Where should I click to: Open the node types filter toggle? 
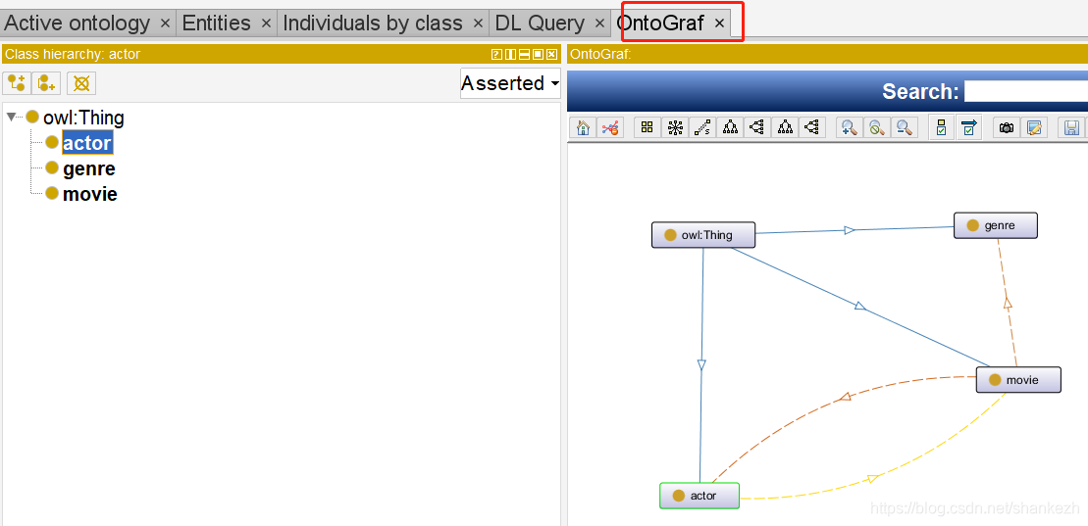[x=942, y=127]
